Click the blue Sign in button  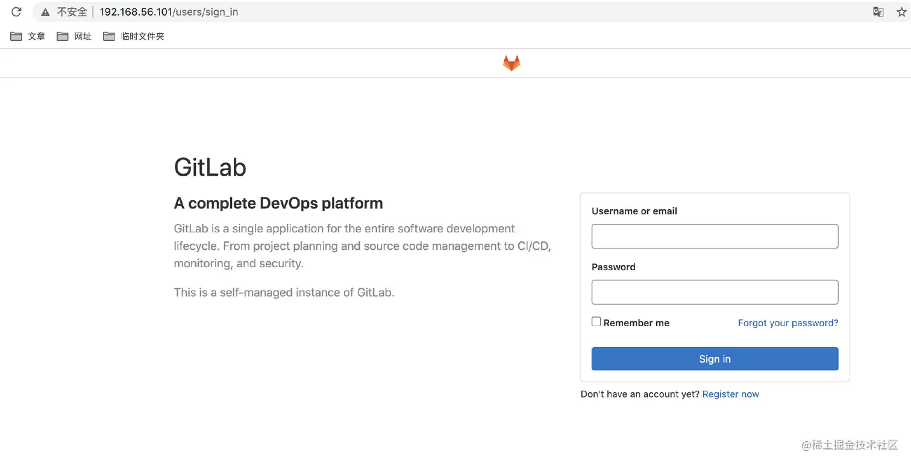[715, 359]
